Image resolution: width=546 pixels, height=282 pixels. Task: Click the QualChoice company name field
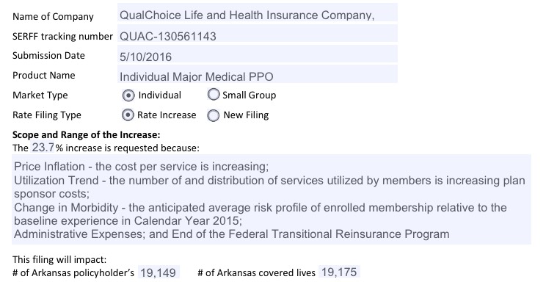pos(258,12)
